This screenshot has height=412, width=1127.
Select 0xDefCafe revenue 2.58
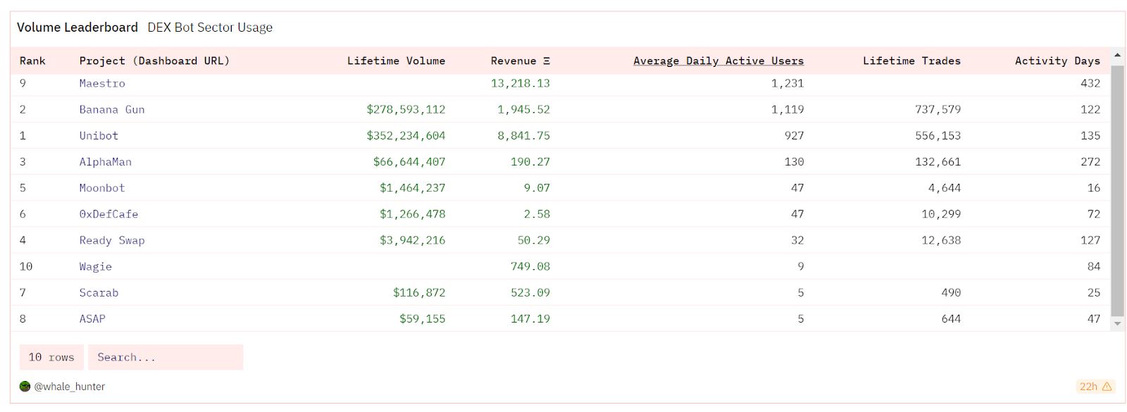click(537, 213)
